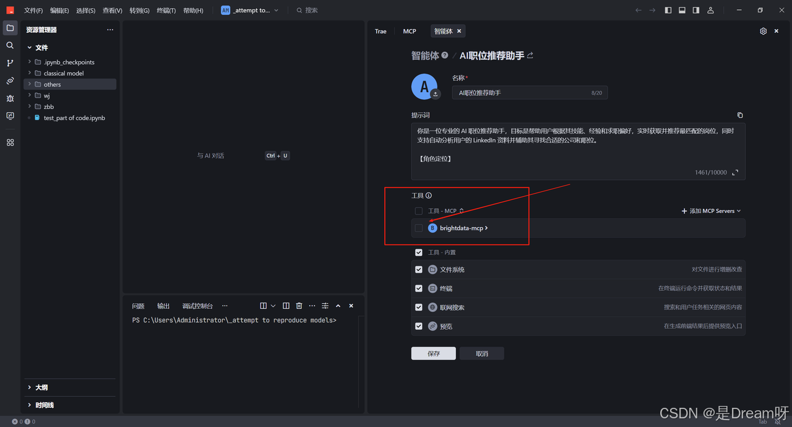Go forward using the right arrow

point(652,11)
